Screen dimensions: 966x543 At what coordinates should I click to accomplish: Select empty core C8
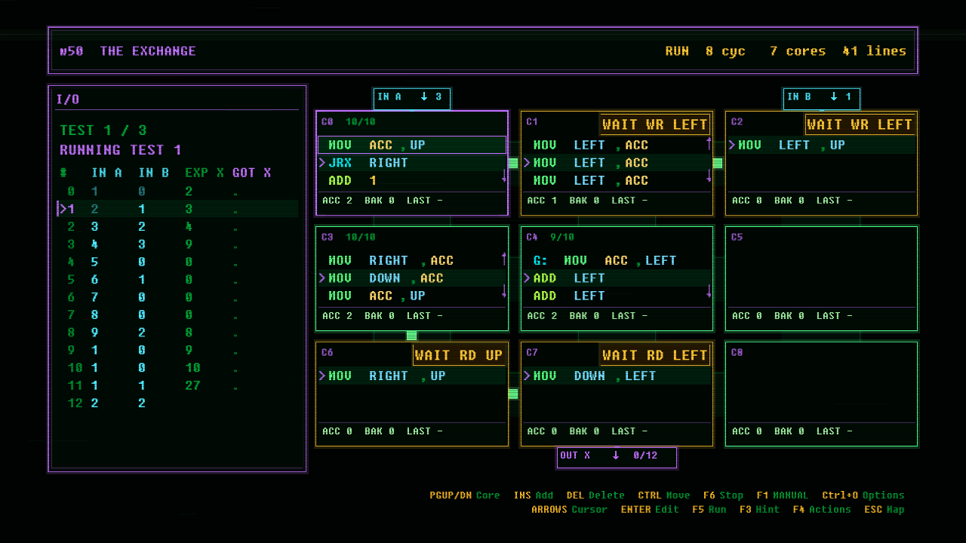(x=822, y=394)
